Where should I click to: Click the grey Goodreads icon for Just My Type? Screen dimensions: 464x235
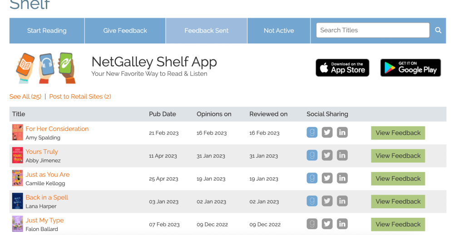point(312,224)
